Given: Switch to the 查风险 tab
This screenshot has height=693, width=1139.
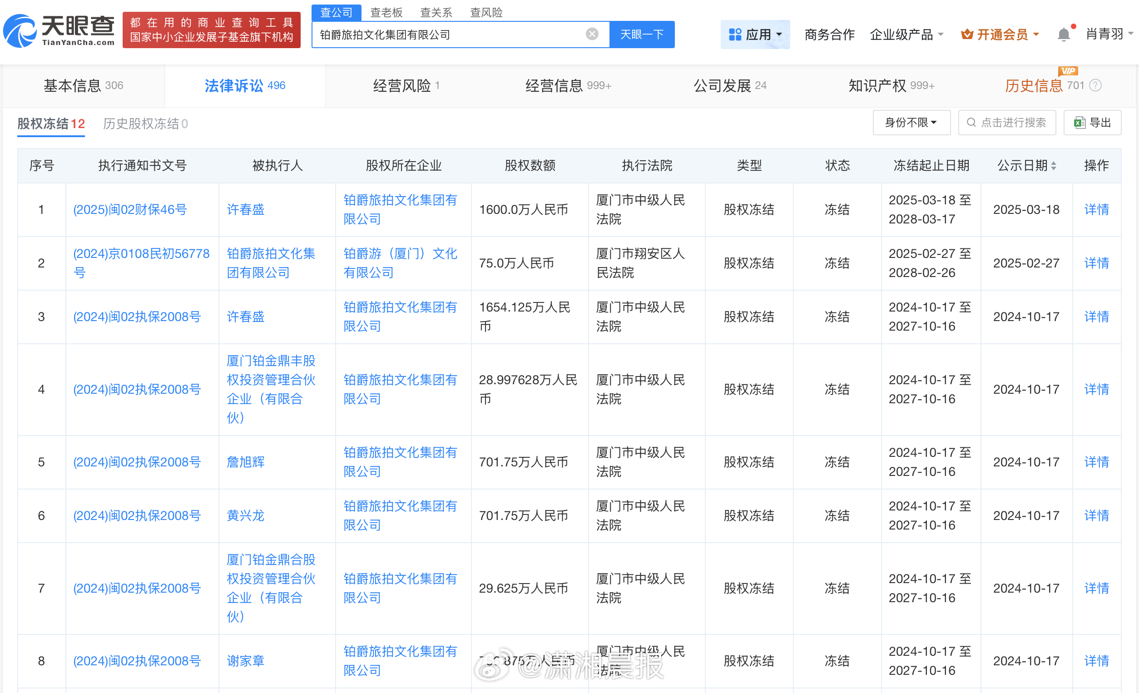Looking at the screenshot, I should point(486,12).
